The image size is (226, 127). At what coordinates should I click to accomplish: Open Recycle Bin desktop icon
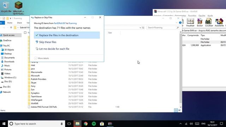pyautogui.click(x=6, y=7)
